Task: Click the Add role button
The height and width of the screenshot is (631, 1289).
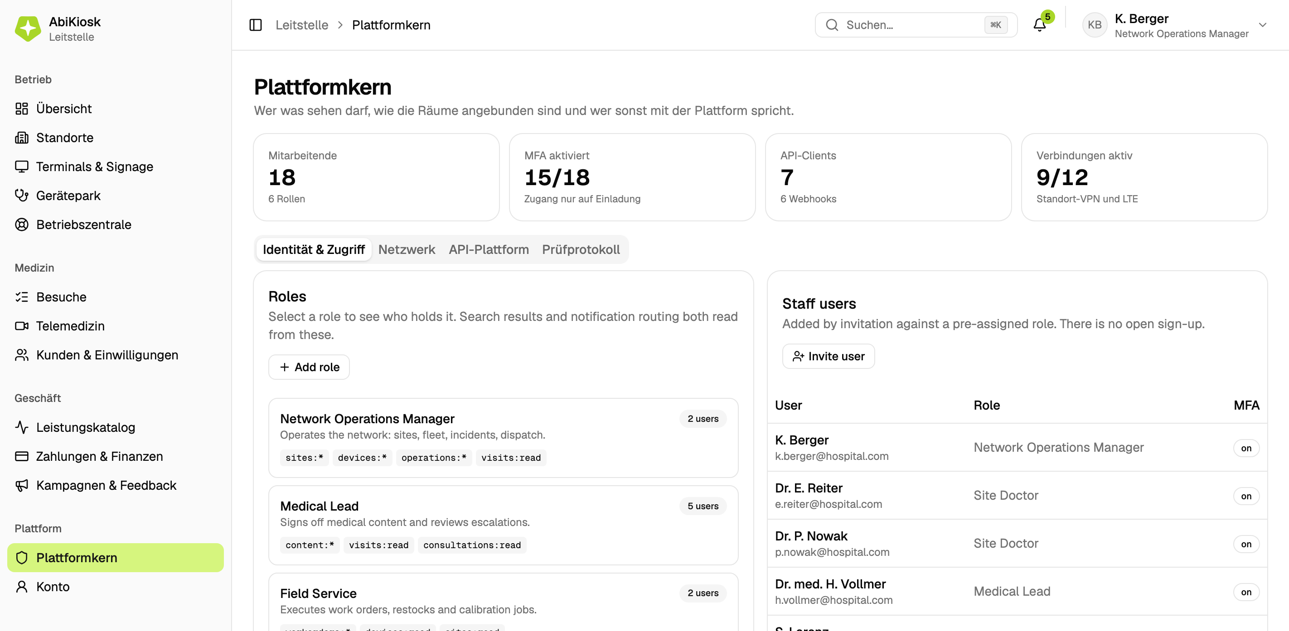Action: pyautogui.click(x=309, y=367)
